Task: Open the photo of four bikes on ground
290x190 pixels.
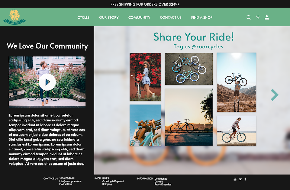Action: pyautogui.click(x=189, y=69)
